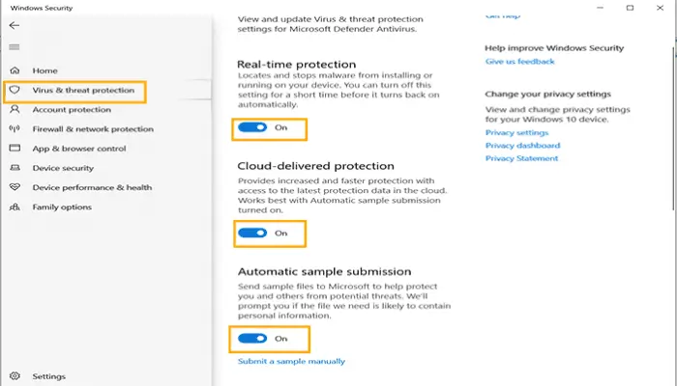Open the Privacy dashboard link
Viewport: 677px width, 386px height.
522,146
